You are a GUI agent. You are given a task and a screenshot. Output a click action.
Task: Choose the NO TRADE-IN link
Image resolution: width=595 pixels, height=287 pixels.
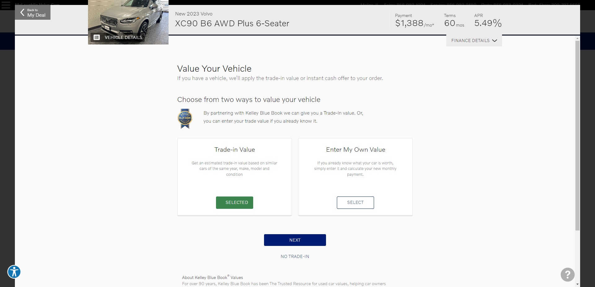click(x=295, y=256)
